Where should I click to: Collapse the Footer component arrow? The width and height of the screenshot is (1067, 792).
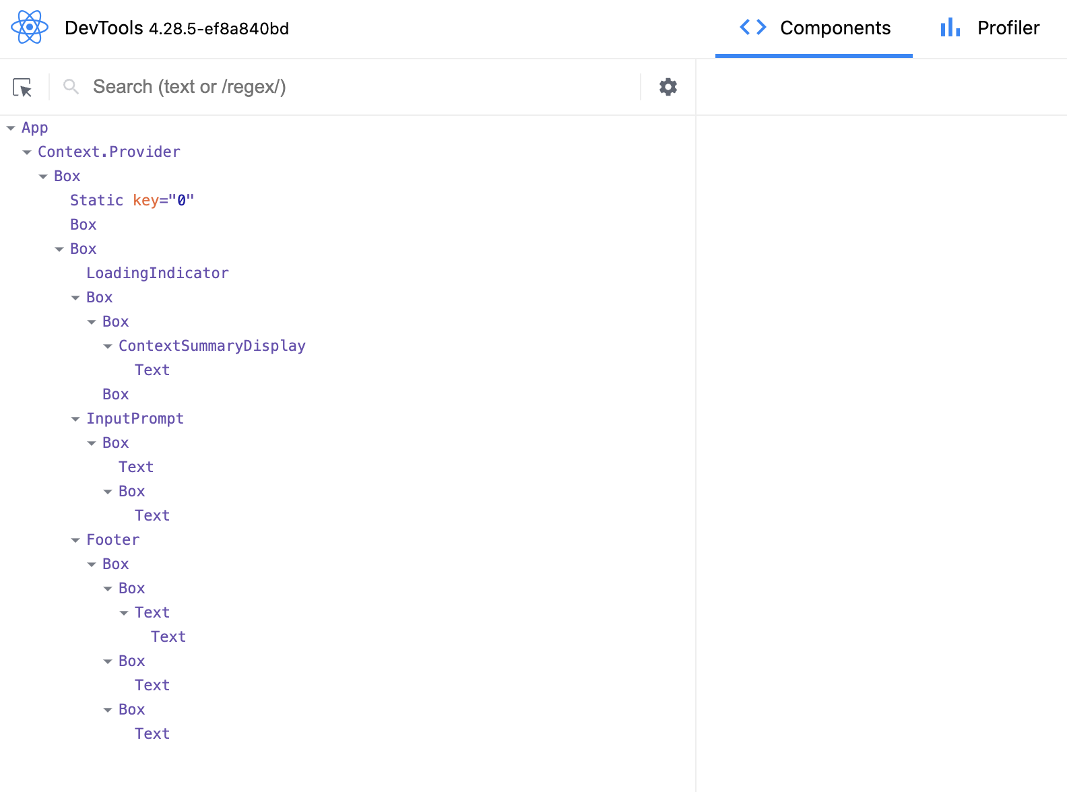pos(75,540)
